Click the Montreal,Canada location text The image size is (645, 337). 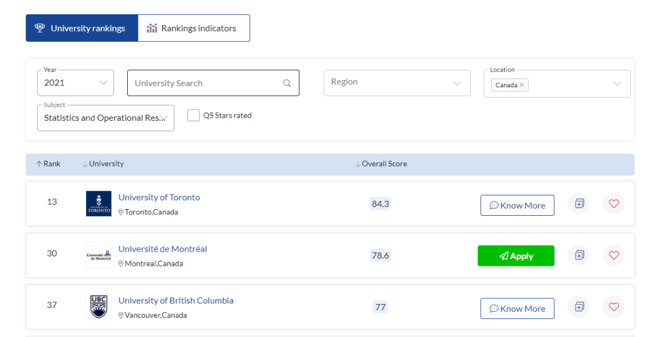(154, 264)
